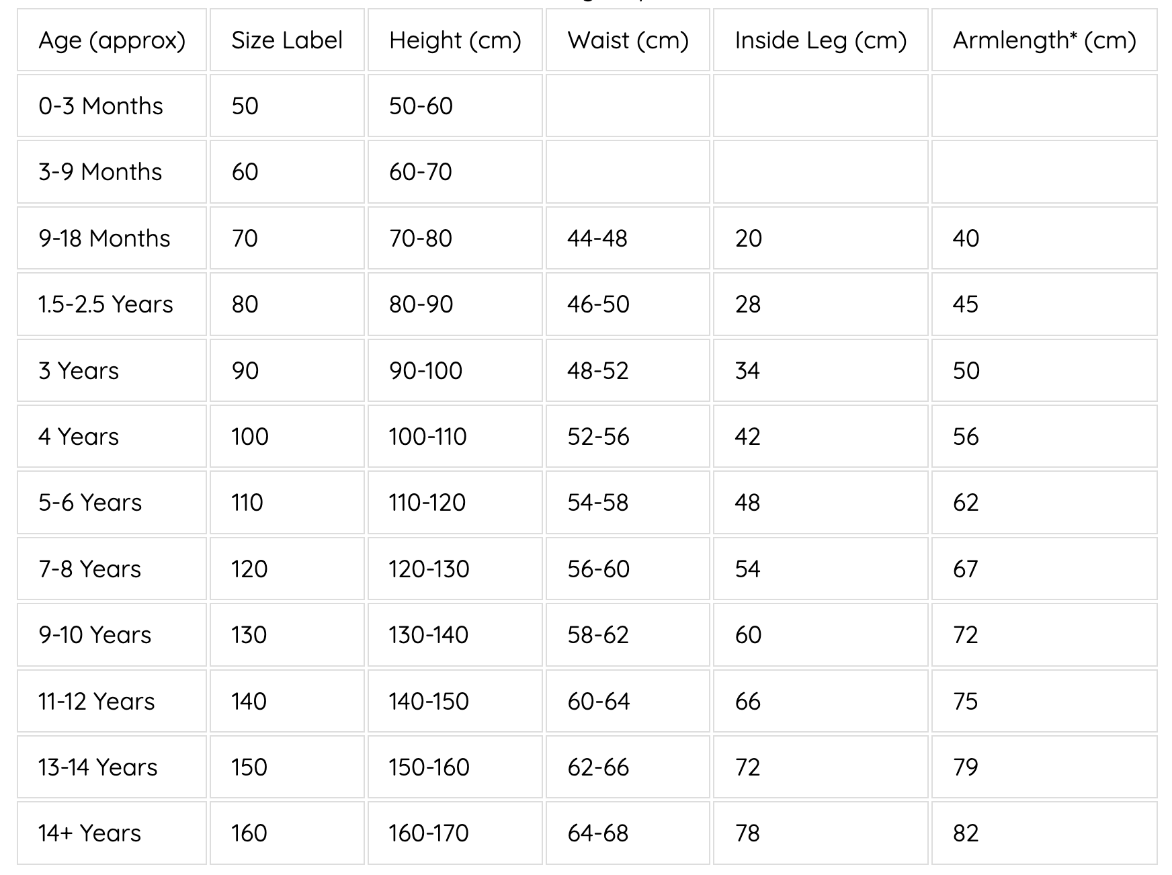Click the Waist (cm) column header
The width and height of the screenshot is (1172, 875).
coord(628,40)
